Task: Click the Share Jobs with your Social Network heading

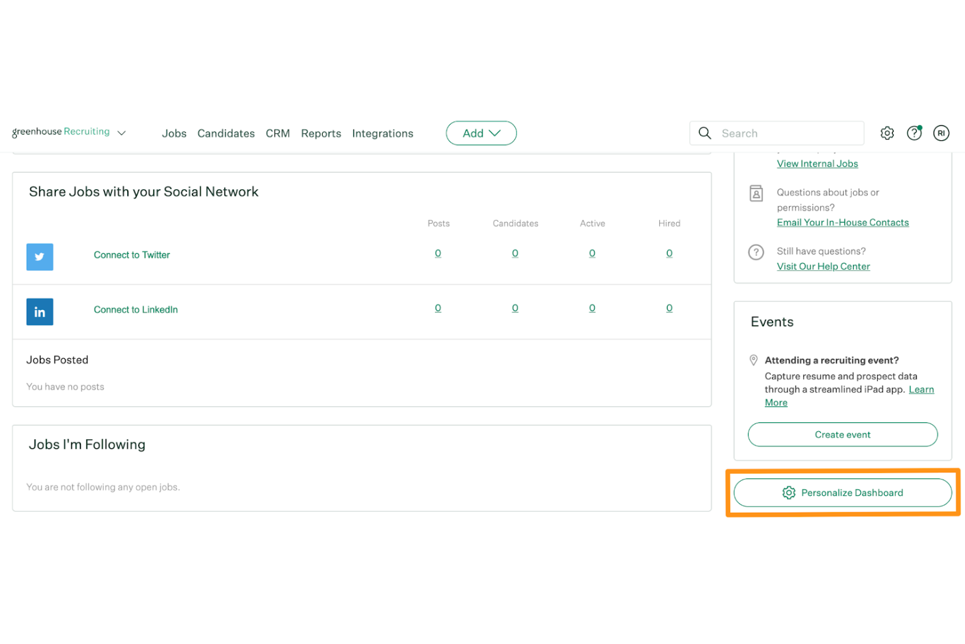Action: (143, 192)
